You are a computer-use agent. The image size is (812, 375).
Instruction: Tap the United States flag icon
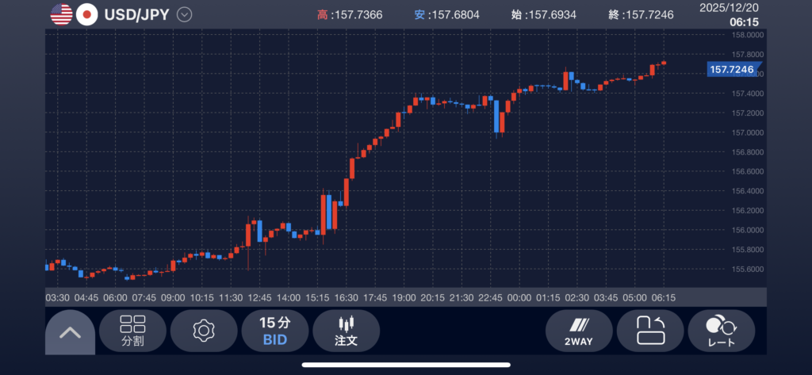pos(60,14)
